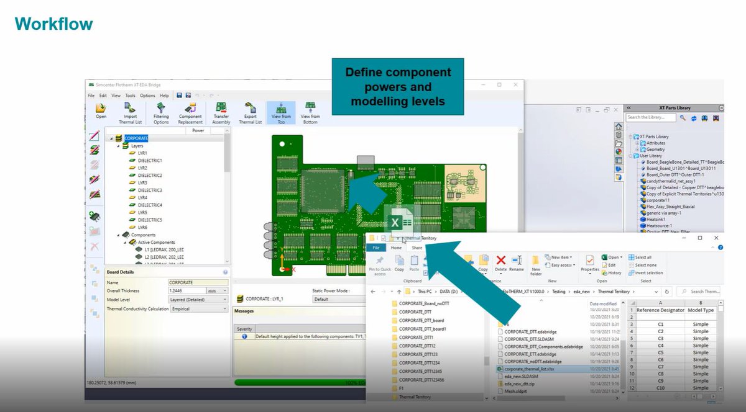Screen dimensions: 746x412
Task: Click the Open icon in EDA Bridge toolbar
Action: (101, 108)
